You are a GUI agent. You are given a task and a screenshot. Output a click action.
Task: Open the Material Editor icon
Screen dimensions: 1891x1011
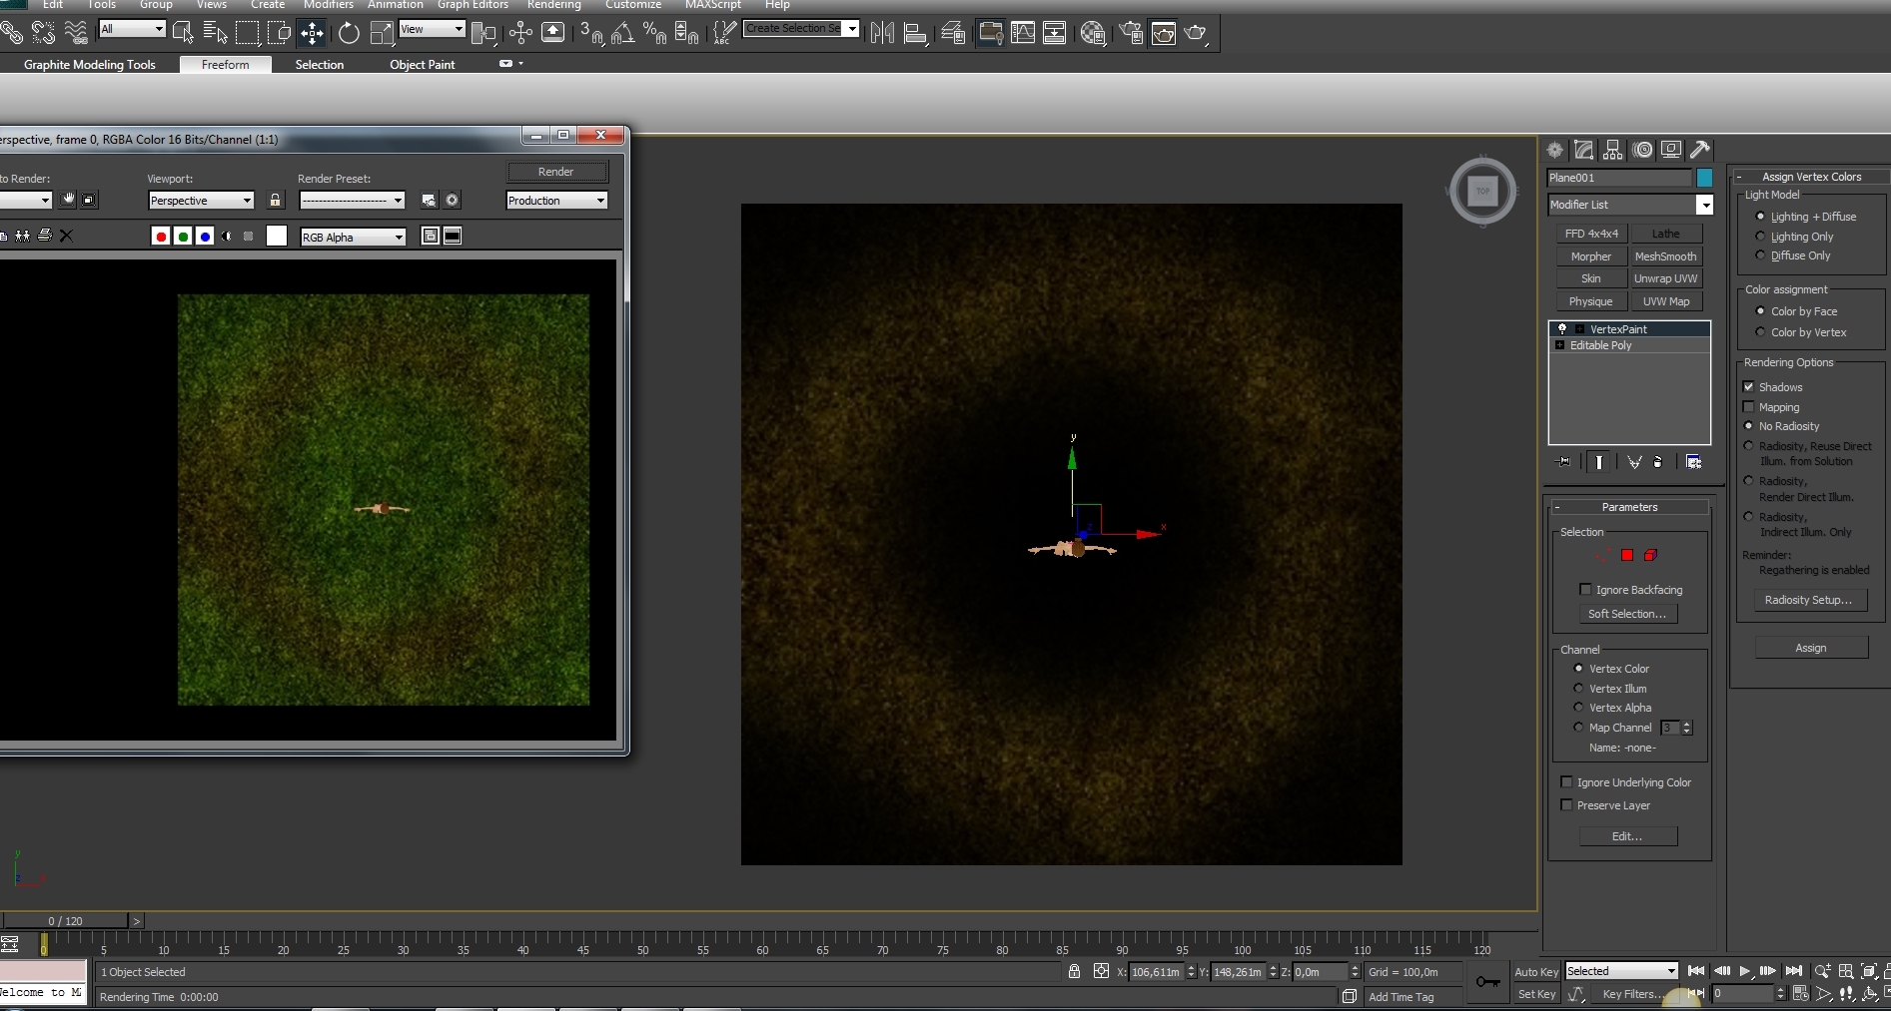tap(1093, 33)
